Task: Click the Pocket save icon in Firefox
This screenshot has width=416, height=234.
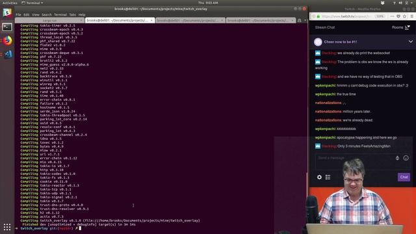Action: 398,16
